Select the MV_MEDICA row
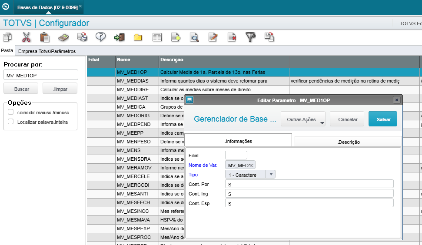The image size is (422, 245). (136, 107)
